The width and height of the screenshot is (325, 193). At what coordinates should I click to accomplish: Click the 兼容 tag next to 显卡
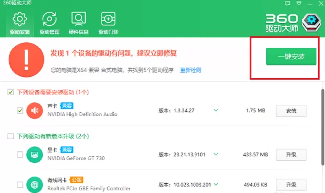tap(67, 150)
